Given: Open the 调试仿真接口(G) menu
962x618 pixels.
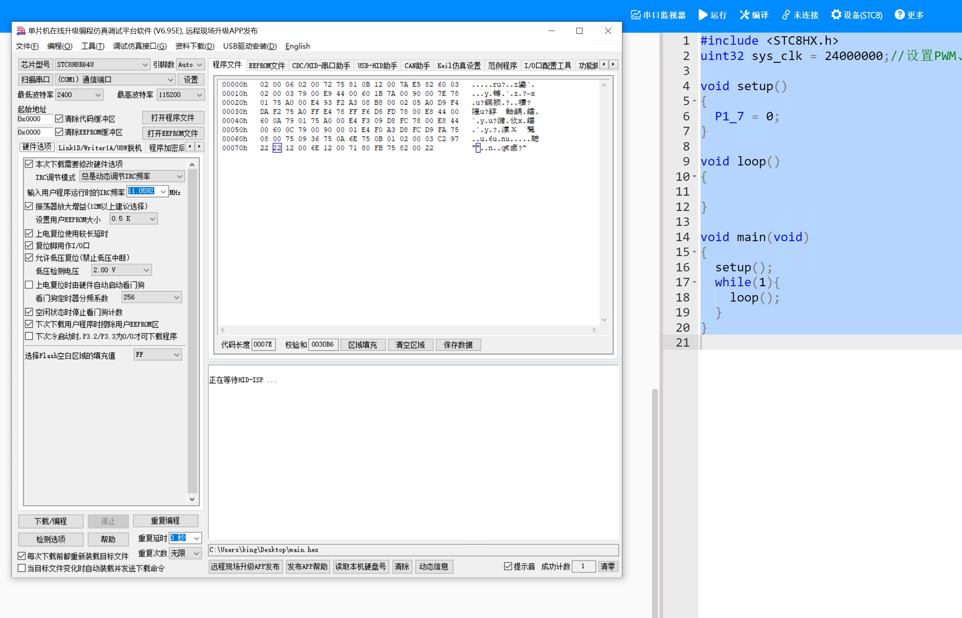Looking at the screenshot, I should (x=140, y=46).
